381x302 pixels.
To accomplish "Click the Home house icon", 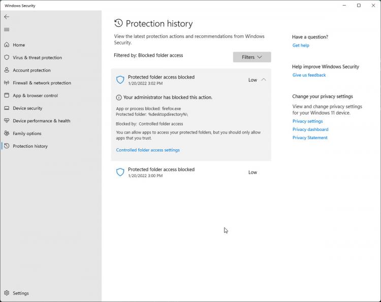I will [x=7, y=45].
